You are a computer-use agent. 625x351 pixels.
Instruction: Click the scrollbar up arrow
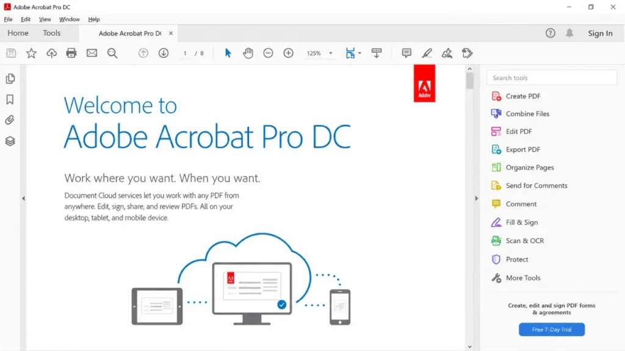469,69
